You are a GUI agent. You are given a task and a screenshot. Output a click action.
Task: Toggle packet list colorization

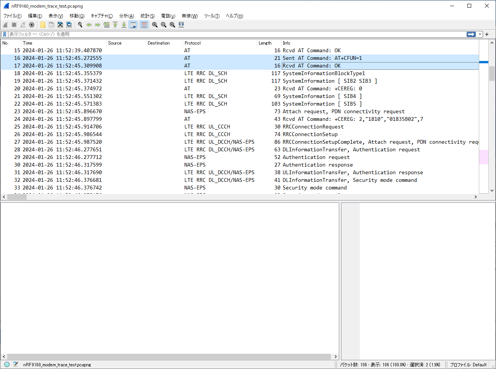[144, 25]
